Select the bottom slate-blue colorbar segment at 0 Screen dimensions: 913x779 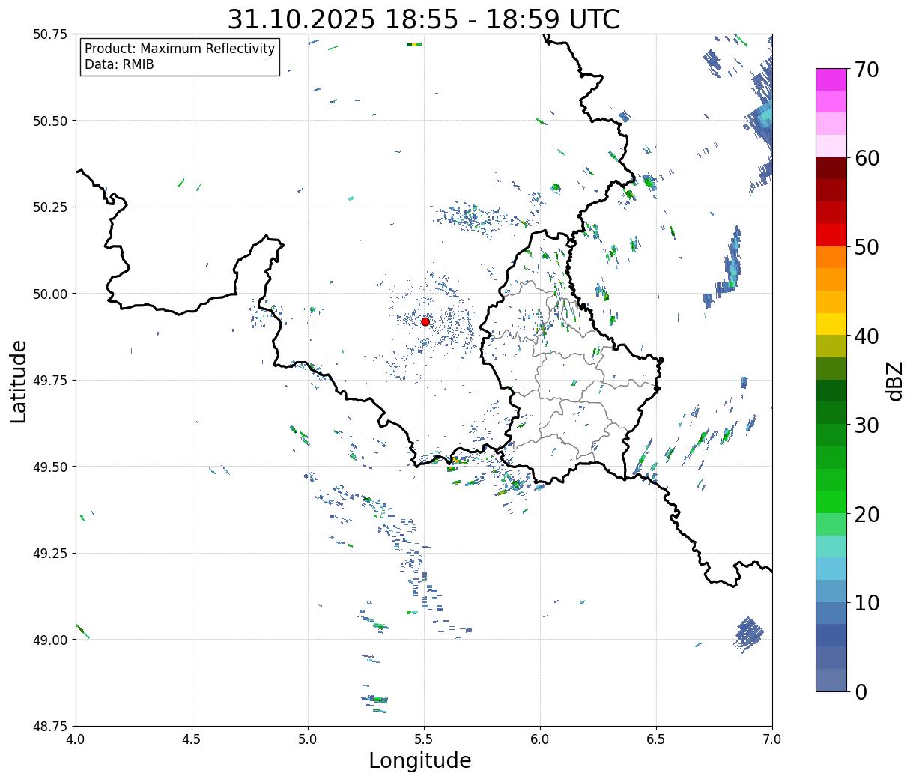click(x=831, y=679)
